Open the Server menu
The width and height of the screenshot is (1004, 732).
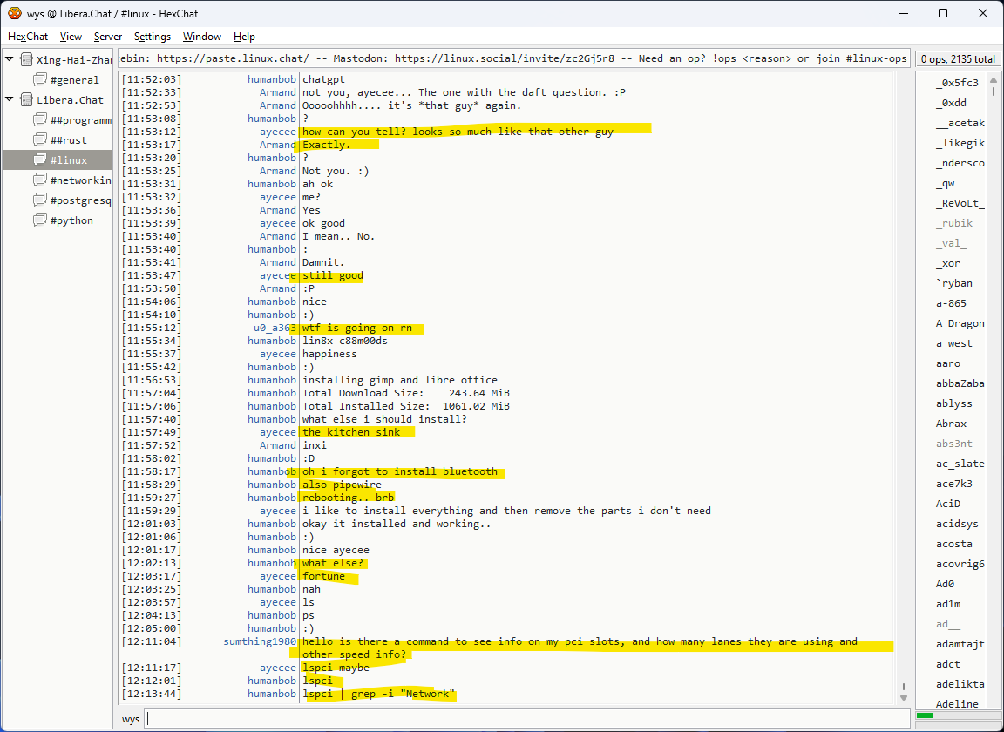click(x=108, y=37)
